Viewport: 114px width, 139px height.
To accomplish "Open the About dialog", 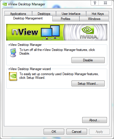I will point(95,120).
